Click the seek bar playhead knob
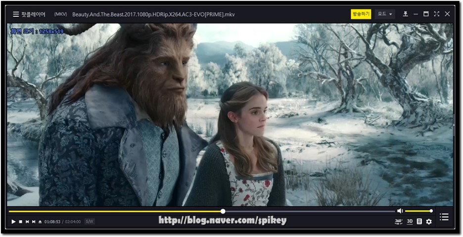This screenshot has width=463, height=237. pyautogui.click(x=223, y=211)
